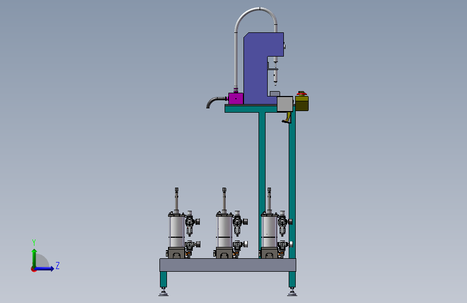Select the rightmost pneumatic cylinder body
Viewport: 467px width, 303px height.
click(269, 231)
